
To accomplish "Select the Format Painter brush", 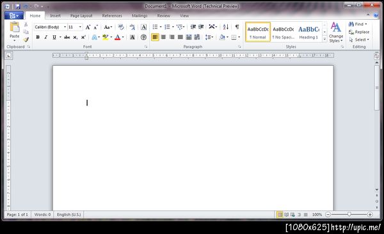I will point(26,40).
